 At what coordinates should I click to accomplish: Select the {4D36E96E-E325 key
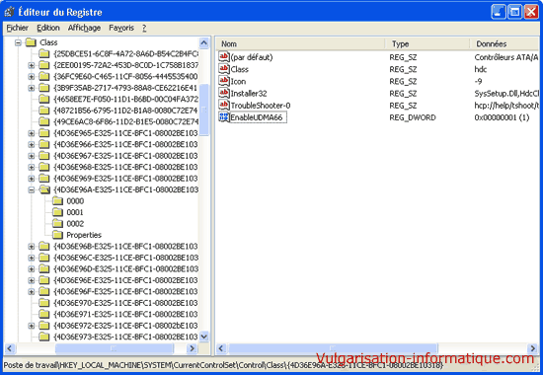click(125, 280)
